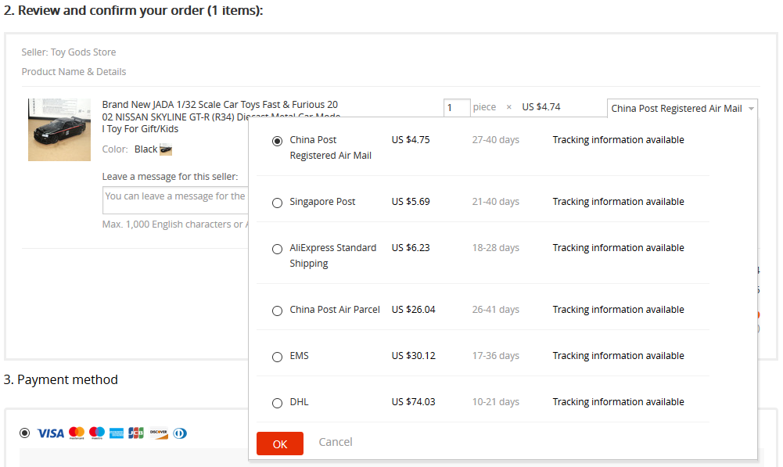Click EMS's Tracking information available text
Viewport: 783px width, 467px height.
click(x=618, y=356)
